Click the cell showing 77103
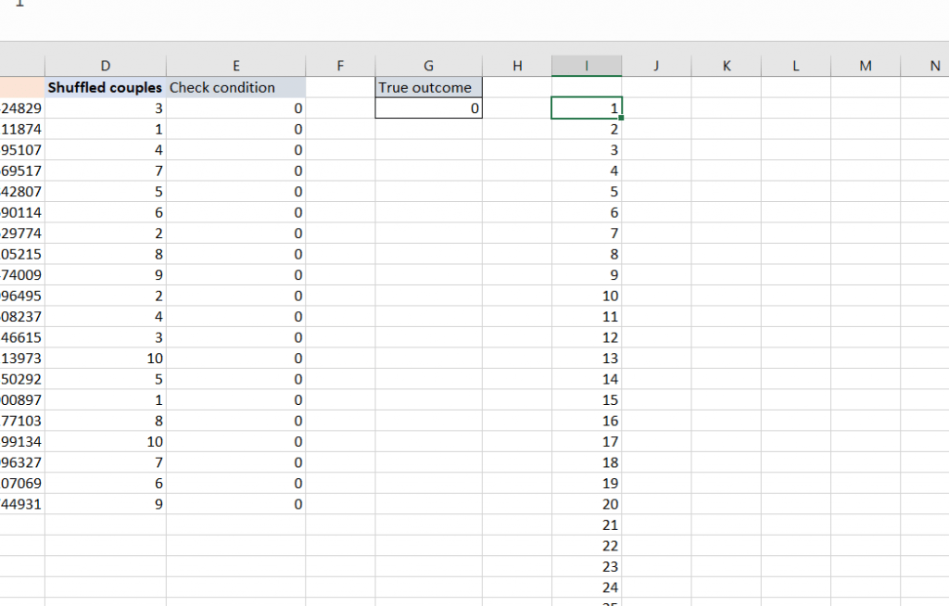Screen dimensions: 949x606 tap(22, 421)
